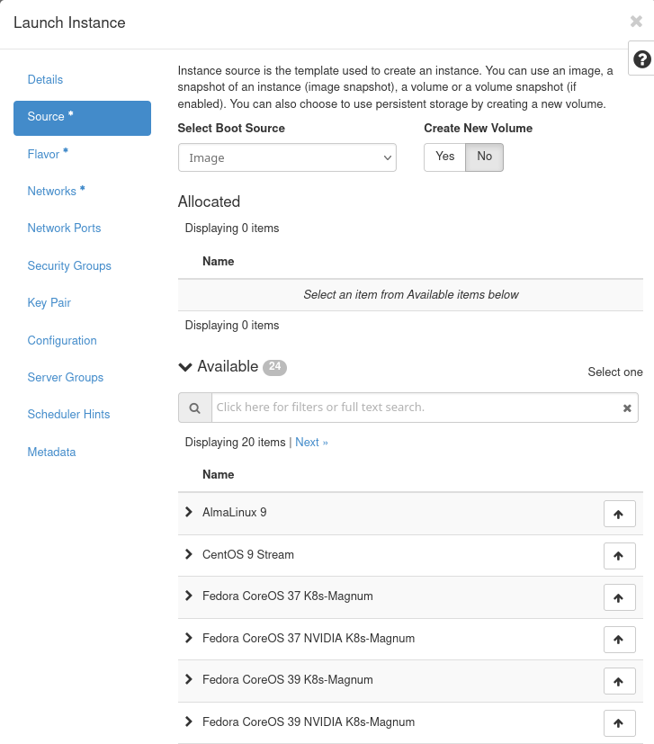This screenshot has height=744, width=654.
Task: Clear the filter search with x icon
Action: coord(627,408)
